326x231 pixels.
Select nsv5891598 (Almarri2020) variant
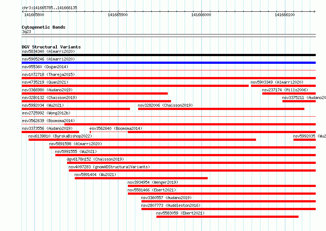point(75,144)
